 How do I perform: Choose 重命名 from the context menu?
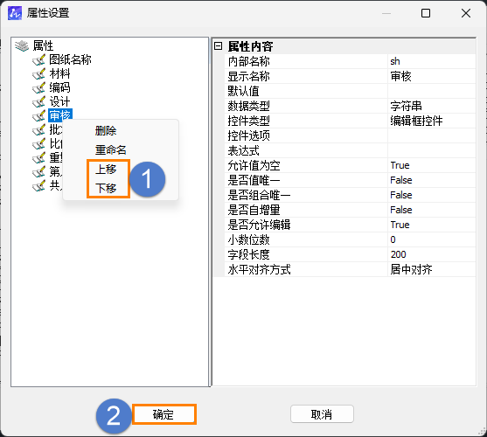tap(110, 150)
